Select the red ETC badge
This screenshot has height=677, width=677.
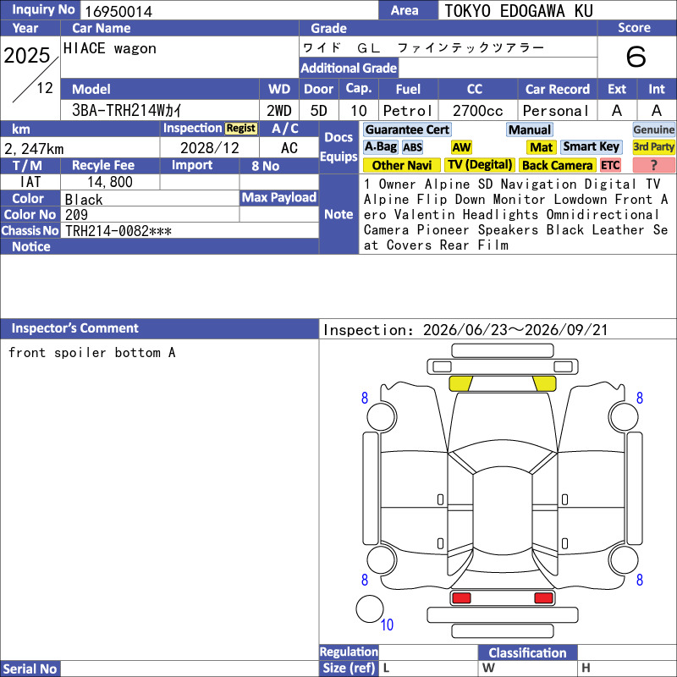[x=610, y=165]
